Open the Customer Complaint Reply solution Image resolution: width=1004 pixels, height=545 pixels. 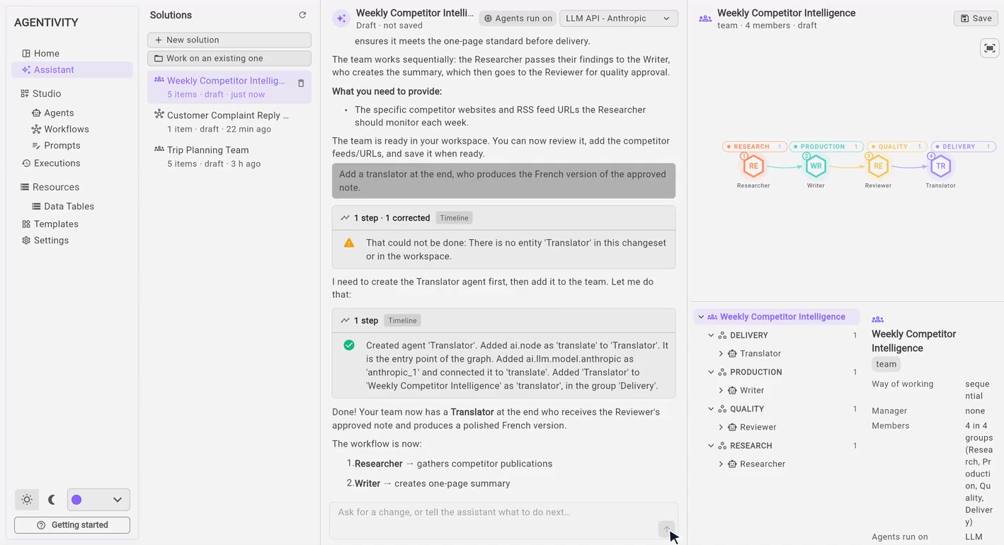tap(229, 122)
